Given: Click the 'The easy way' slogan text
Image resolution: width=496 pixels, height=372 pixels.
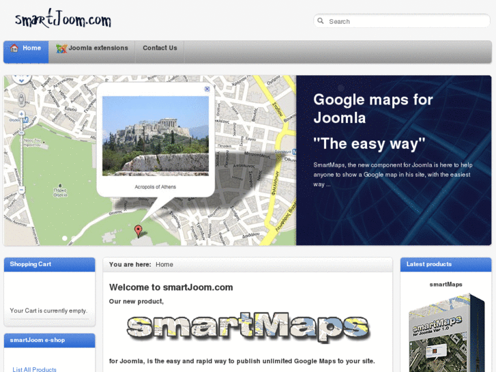Looking at the screenshot, I should coord(369,144).
